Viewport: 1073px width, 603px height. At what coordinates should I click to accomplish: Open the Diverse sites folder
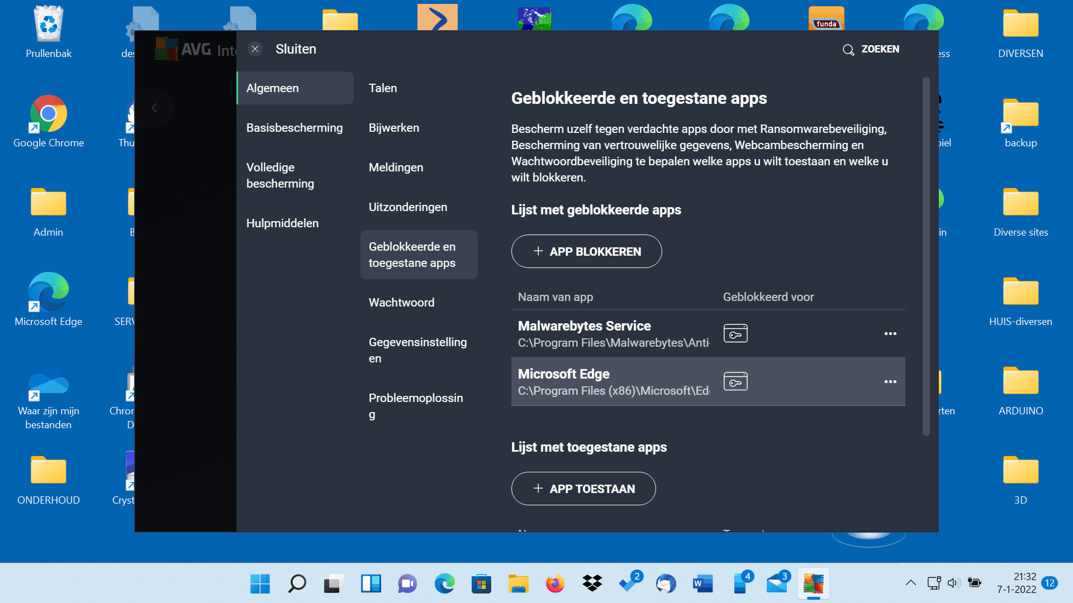click(x=1020, y=211)
